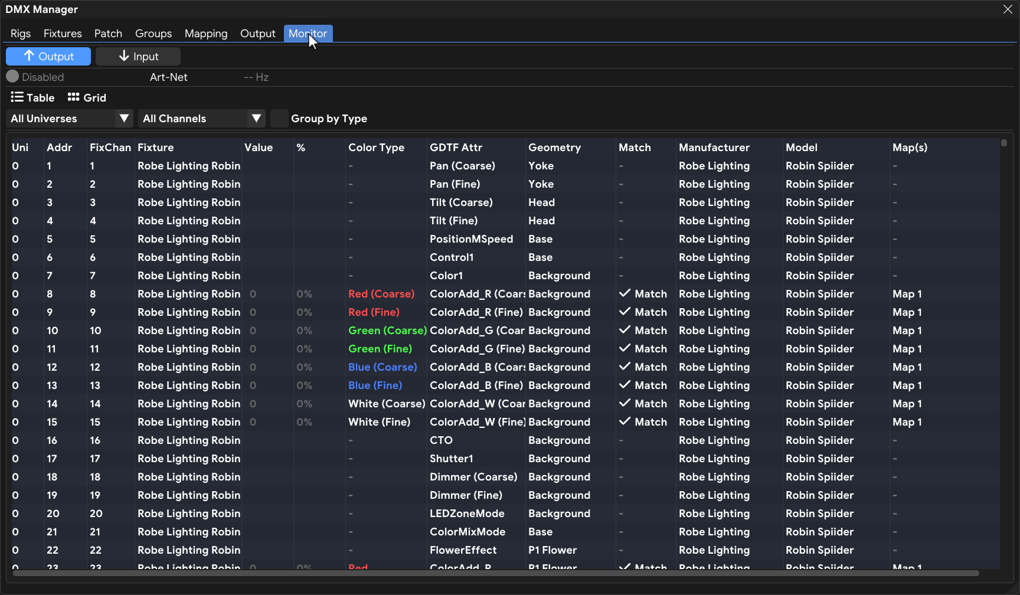Select the Output monitor button
The height and width of the screenshot is (595, 1020).
tap(48, 56)
